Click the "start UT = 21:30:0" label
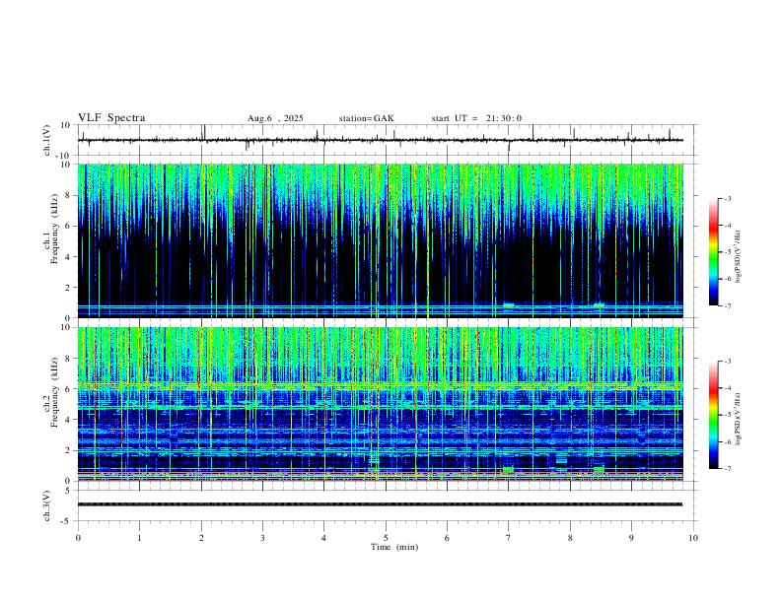The width and height of the screenshot is (781, 603). tap(476, 118)
